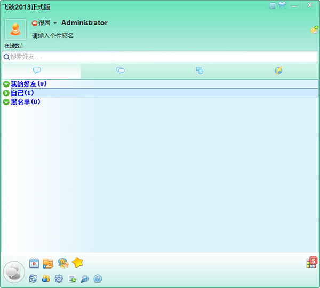
Task: Click the orange user avatar picture
Action: (x=15, y=29)
